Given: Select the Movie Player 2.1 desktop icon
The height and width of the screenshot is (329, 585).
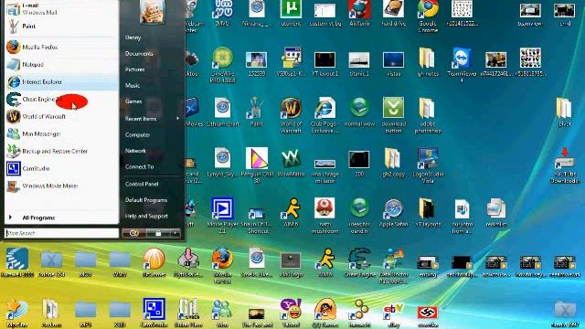Looking at the screenshot, I should coord(222,216).
